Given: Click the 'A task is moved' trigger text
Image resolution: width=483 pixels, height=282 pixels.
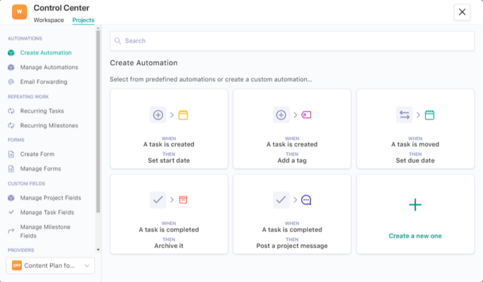Looking at the screenshot, I should 415,144.
